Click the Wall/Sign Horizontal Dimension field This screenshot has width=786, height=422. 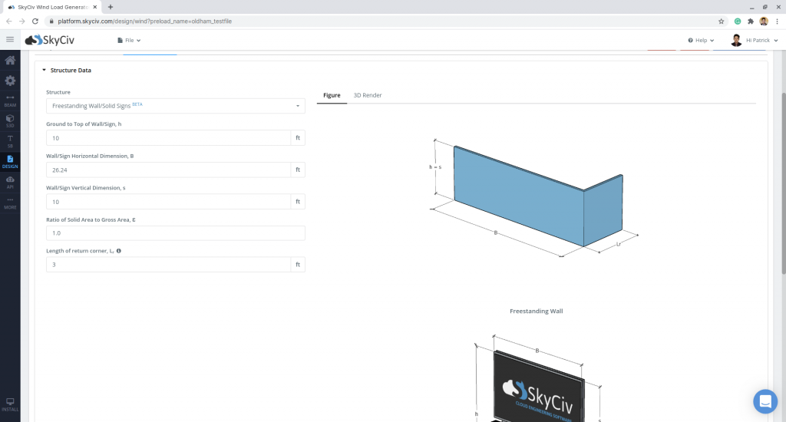(x=168, y=170)
